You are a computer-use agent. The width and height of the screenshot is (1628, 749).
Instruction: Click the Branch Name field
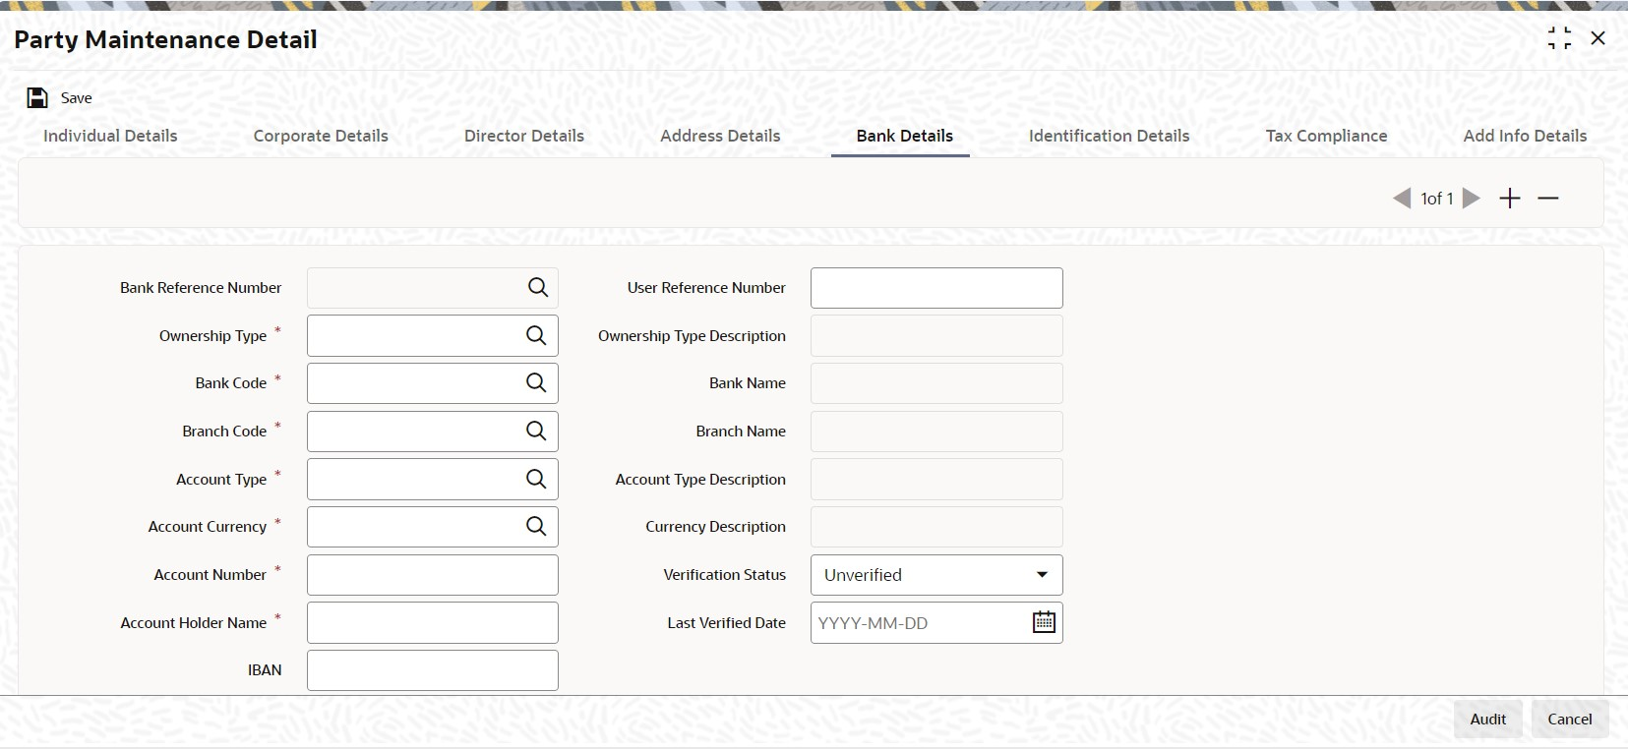[x=936, y=431]
